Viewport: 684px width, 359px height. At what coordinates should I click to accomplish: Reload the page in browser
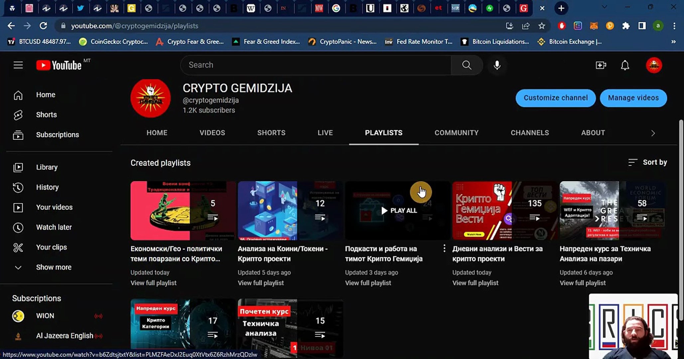(x=43, y=26)
